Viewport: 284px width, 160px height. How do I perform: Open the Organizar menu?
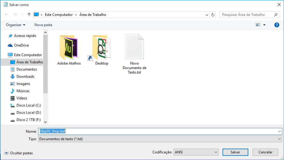click(16, 25)
